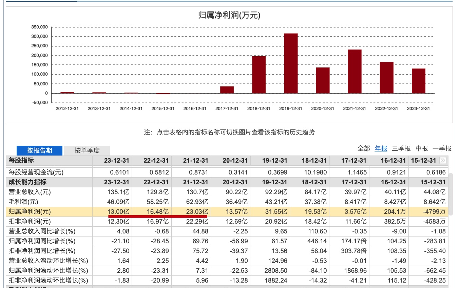The width and height of the screenshot is (460, 288).
Task: Click the 归属净利润同比增长(%) indicator name
Action: click(x=42, y=241)
